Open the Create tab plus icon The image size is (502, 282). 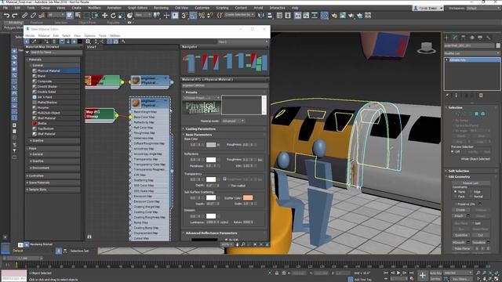pos(446,38)
